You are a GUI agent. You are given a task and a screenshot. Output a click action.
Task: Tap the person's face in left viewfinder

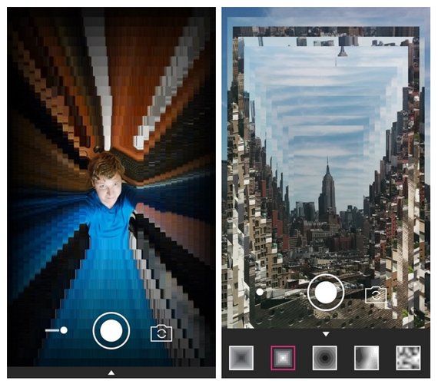(x=108, y=187)
